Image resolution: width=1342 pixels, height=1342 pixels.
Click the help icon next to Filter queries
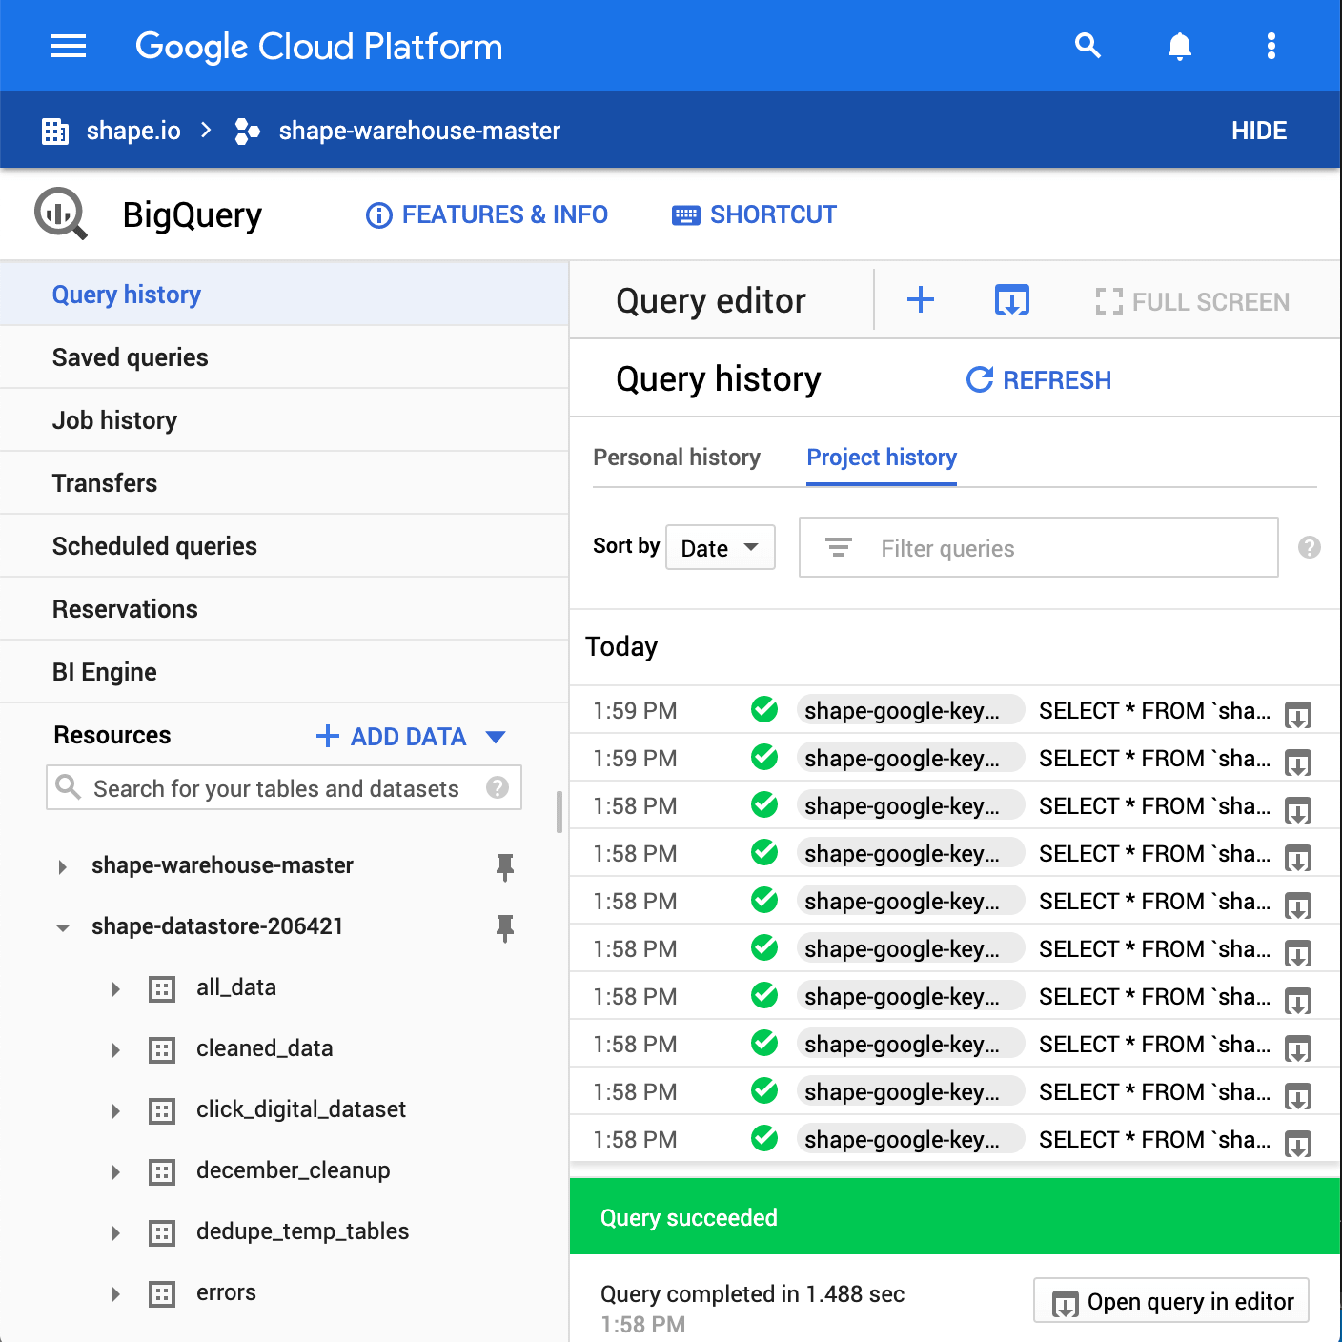[x=1310, y=547]
